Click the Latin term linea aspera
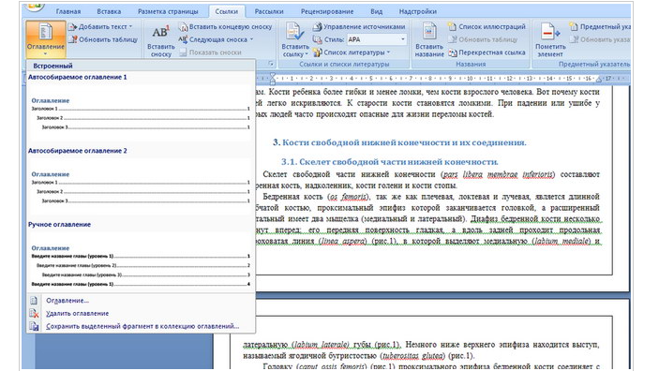This screenshot has height=371, width=659. (344, 241)
